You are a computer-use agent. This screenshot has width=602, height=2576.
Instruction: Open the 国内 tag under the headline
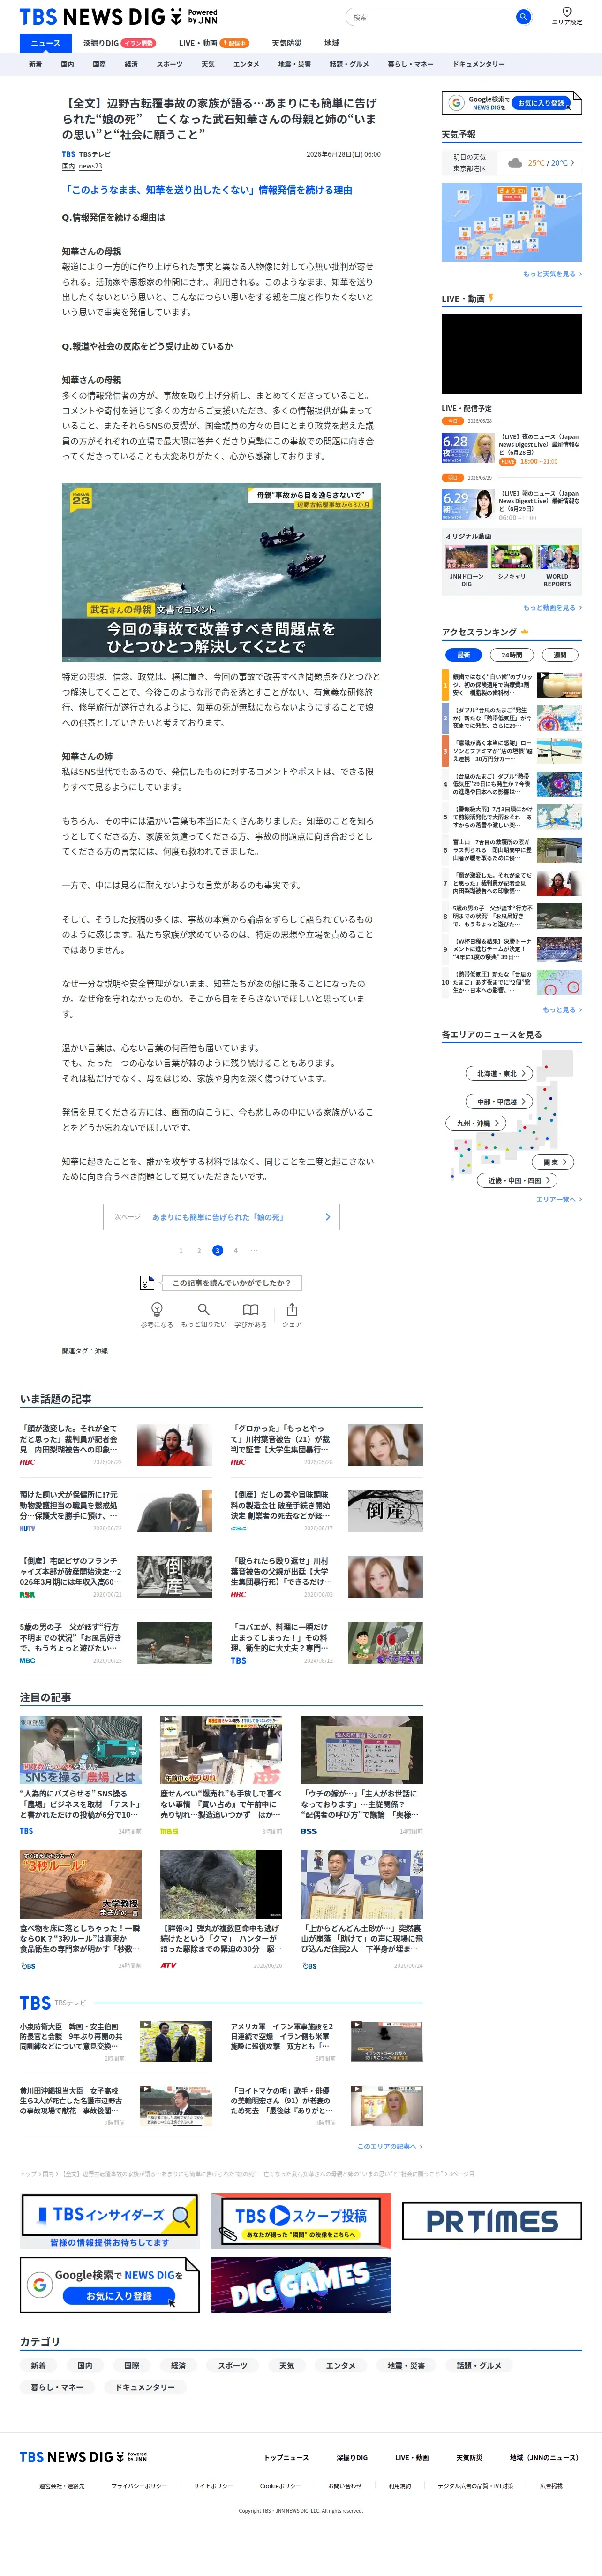[x=68, y=166]
